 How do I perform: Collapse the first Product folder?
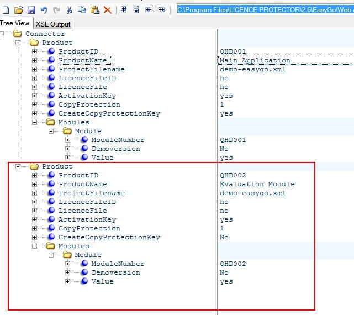coord(18,43)
